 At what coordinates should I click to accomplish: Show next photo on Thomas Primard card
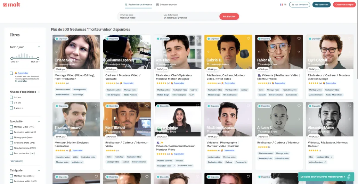tap(96, 119)
